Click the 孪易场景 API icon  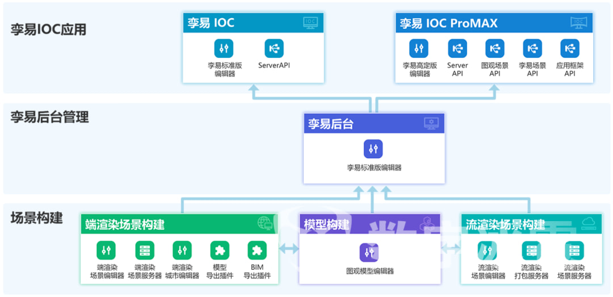click(532, 49)
